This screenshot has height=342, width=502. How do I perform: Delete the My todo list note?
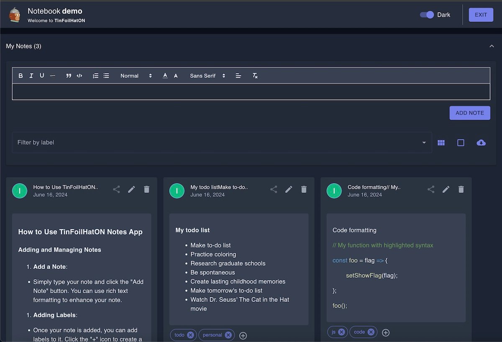pyautogui.click(x=304, y=190)
